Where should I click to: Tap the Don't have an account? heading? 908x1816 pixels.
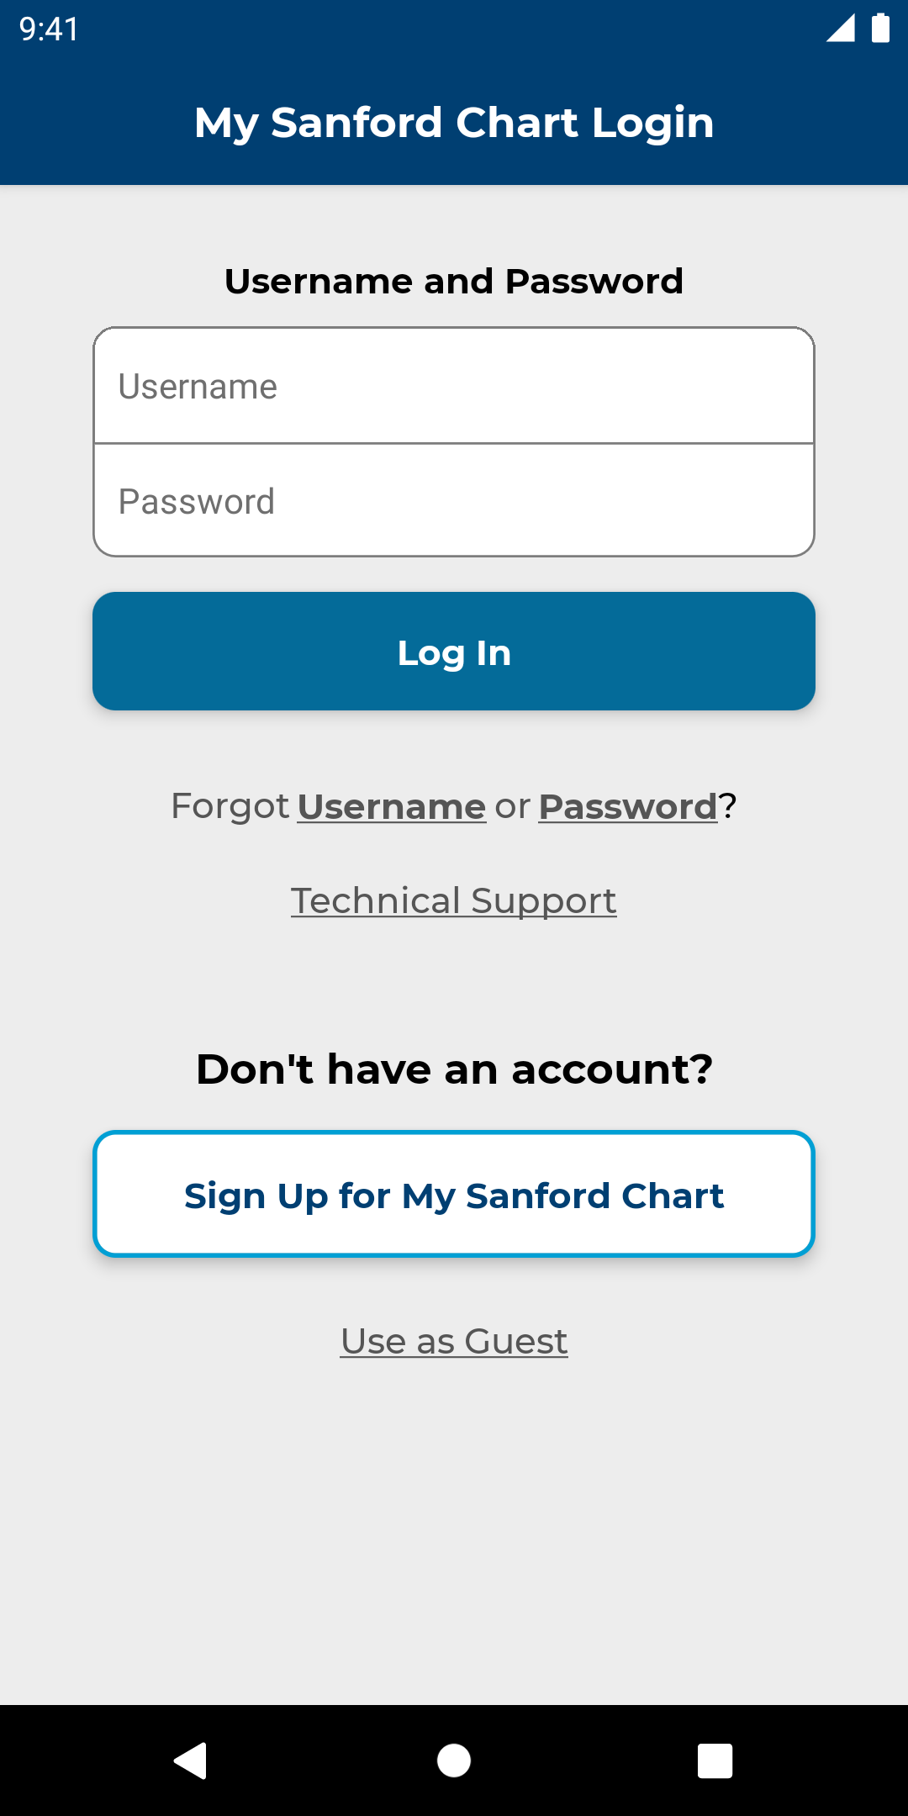454,1069
